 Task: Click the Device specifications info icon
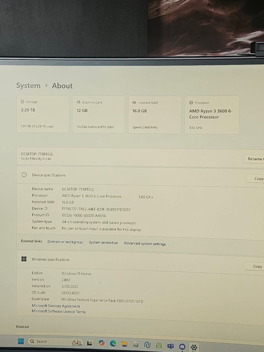[24, 175]
